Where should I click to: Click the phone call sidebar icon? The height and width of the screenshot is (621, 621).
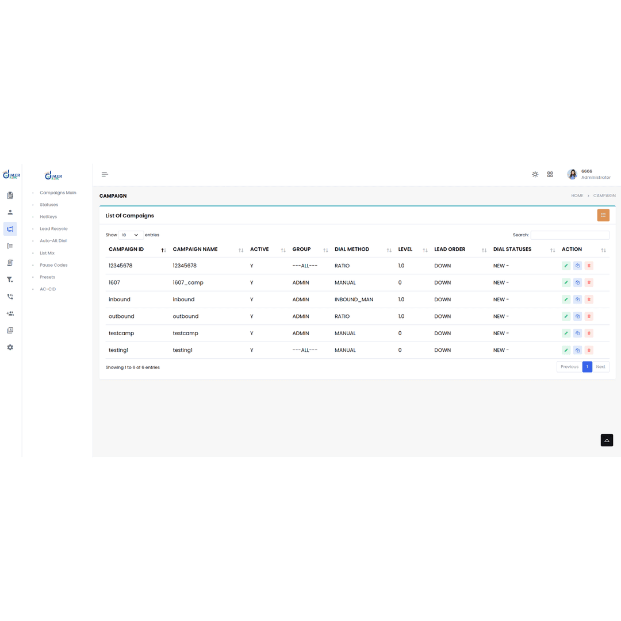click(10, 297)
